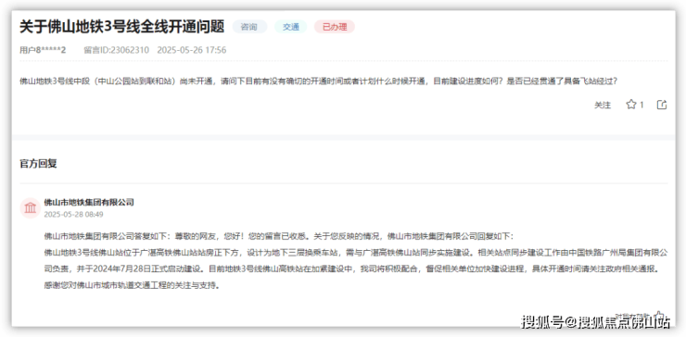Viewport: 686px width, 337px height.
Task: Select the 交通 topic tag
Action: point(291,27)
